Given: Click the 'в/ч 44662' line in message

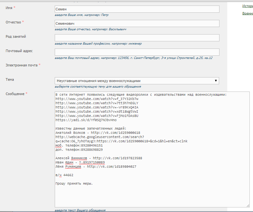Looking at the screenshot, I should coord(64,175).
